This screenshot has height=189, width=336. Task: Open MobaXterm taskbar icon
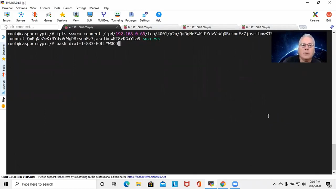(x=211, y=184)
